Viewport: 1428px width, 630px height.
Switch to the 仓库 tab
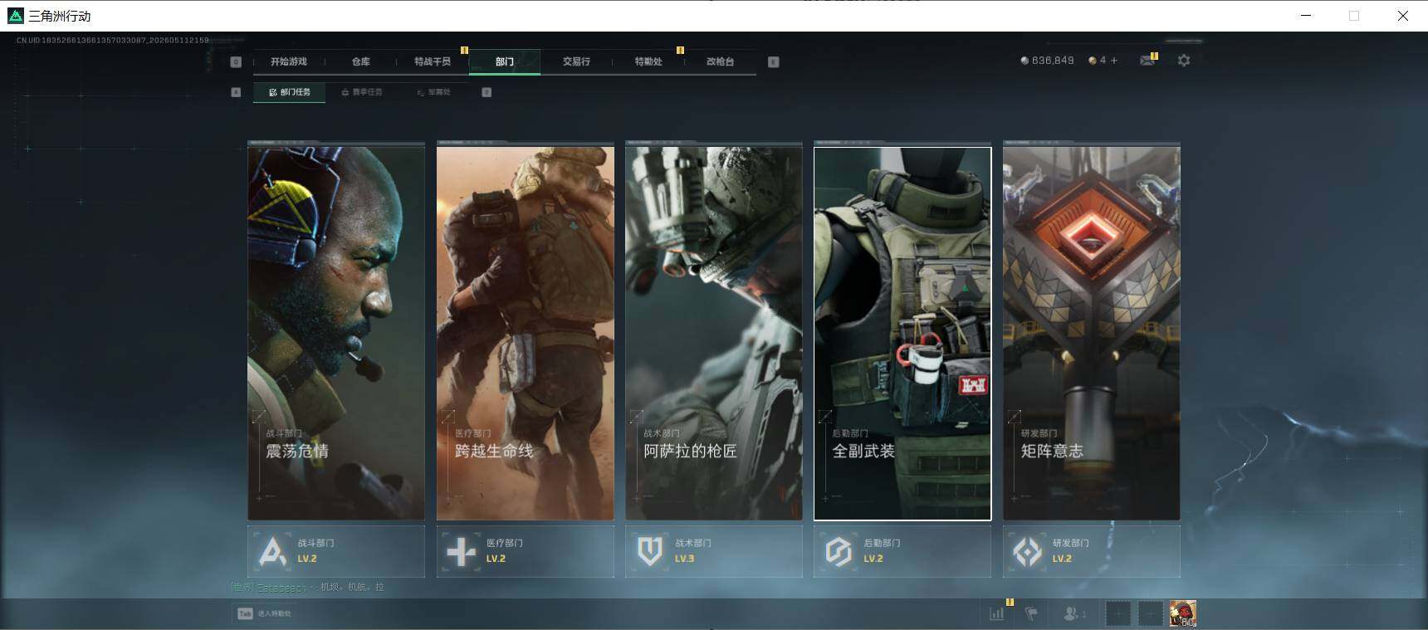point(360,61)
